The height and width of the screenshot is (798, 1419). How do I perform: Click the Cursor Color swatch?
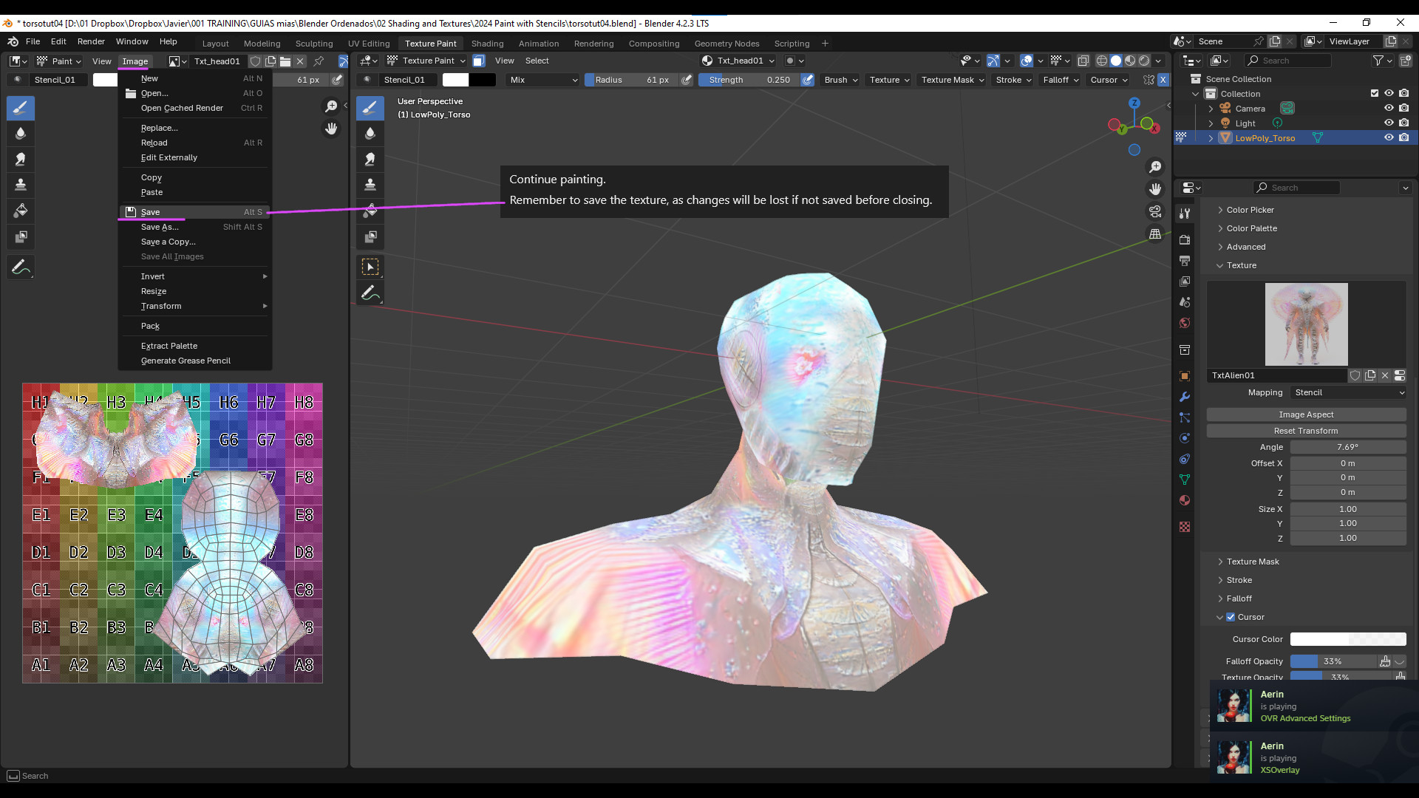[1348, 639]
